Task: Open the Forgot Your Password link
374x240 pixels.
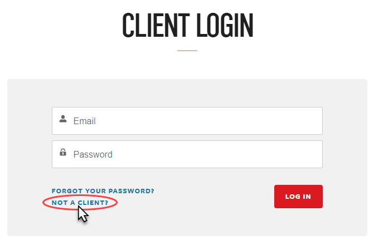Action: pos(103,191)
